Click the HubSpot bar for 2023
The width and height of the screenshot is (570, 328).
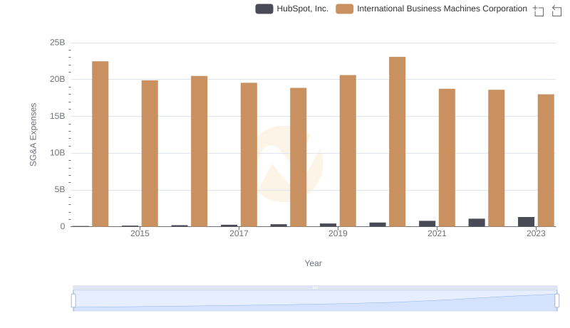(x=526, y=222)
